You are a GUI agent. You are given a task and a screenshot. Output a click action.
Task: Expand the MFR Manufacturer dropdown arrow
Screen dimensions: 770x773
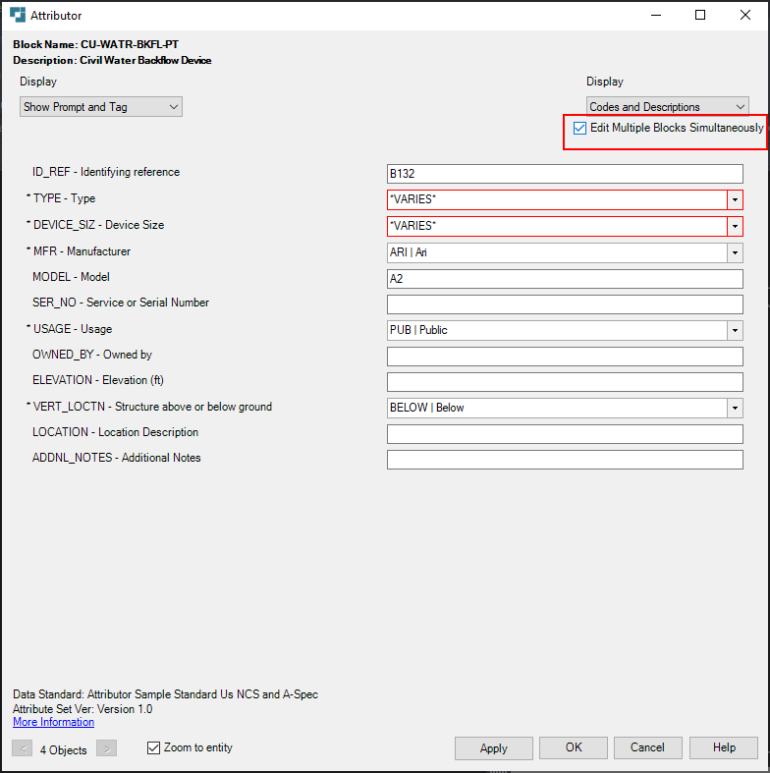coord(735,252)
